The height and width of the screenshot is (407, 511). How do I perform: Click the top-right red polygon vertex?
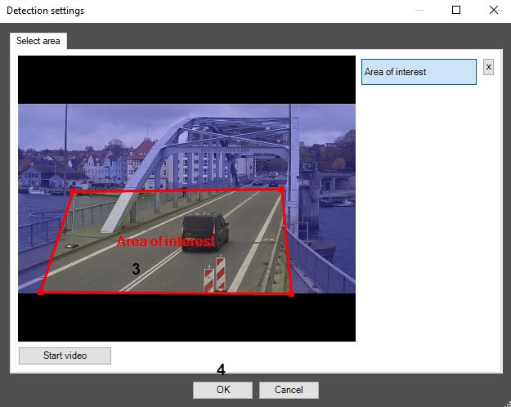pyautogui.click(x=281, y=190)
